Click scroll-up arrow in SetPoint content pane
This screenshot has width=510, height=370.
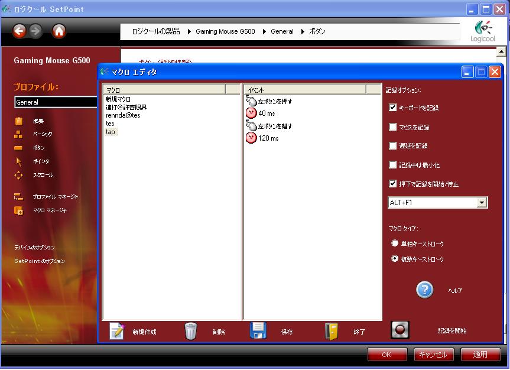pos(501,52)
